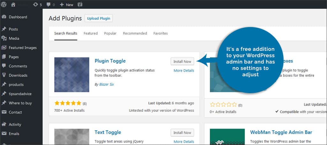Click the New content button
The width and height of the screenshot is (327, 145).
click(x=66, y=4)
